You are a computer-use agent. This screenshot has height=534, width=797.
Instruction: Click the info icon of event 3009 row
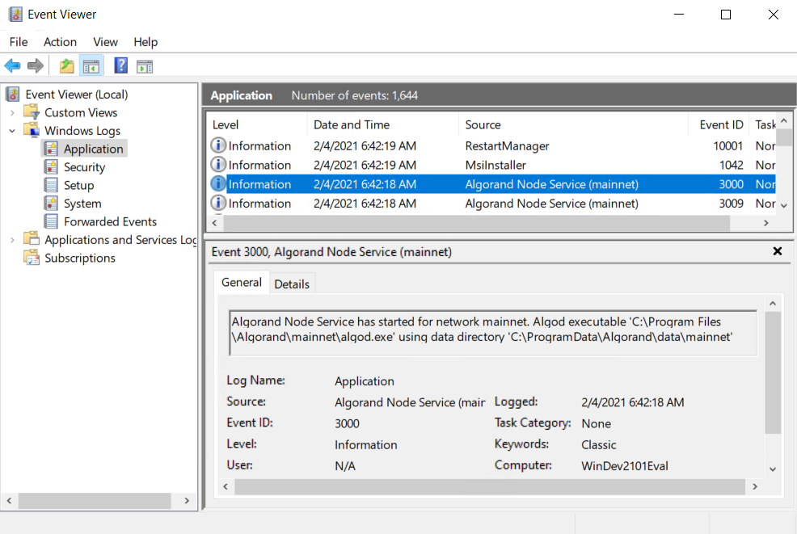click(218, 204)
